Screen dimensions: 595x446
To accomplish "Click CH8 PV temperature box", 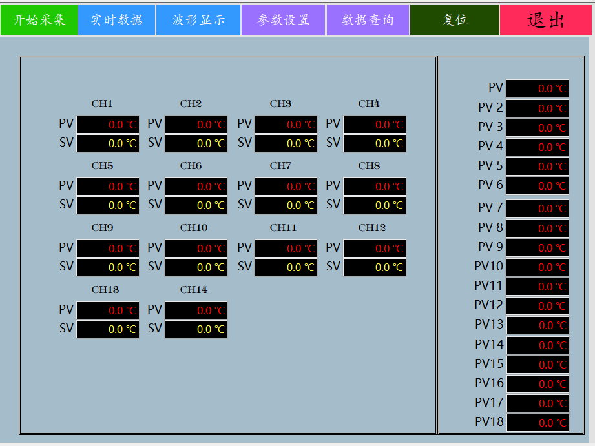I will 375,187.
